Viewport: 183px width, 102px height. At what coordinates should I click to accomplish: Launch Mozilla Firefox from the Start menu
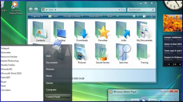pos(8,65)
